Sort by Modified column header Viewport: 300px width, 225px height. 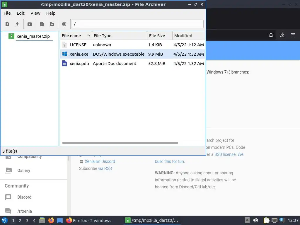pyautogui.click(x=189, y=35)
